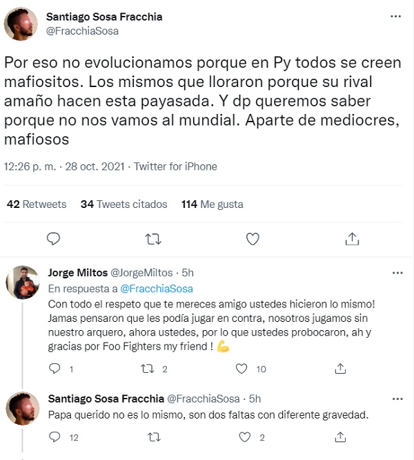Open the @FracchiaSosa mention link in reply
Image resolution: width=414 pixels, height=460 pixels.
[157, 289]
